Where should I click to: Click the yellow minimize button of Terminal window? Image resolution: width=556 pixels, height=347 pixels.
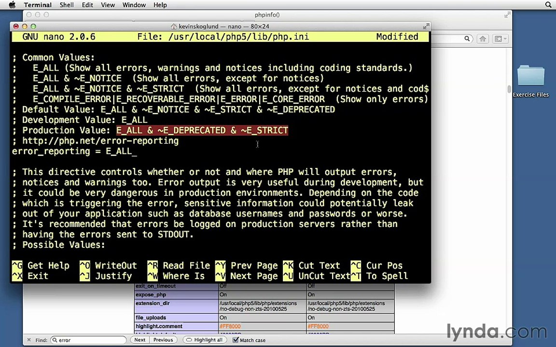point(25,26)
